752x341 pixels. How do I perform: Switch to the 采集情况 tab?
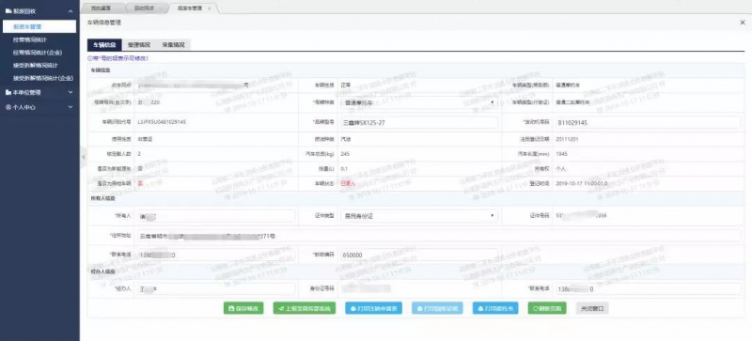coord(173,44)
